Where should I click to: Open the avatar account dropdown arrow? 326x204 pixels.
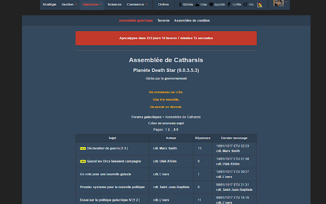tap(286, 3)
